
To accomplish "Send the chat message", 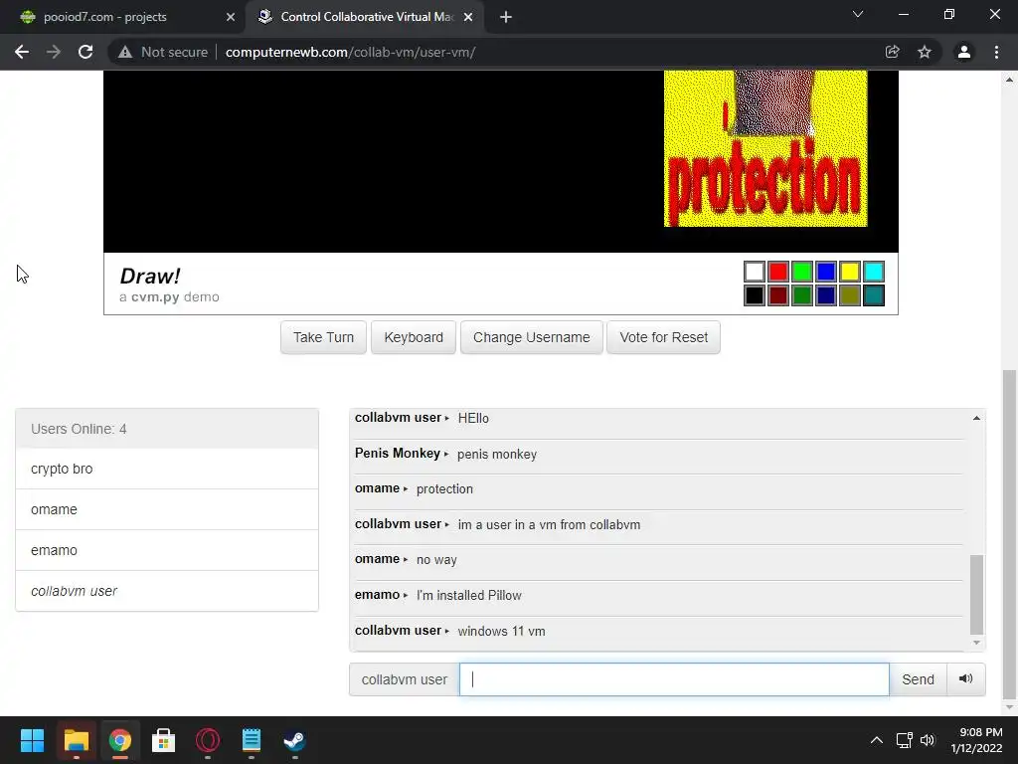I will 918,678.
